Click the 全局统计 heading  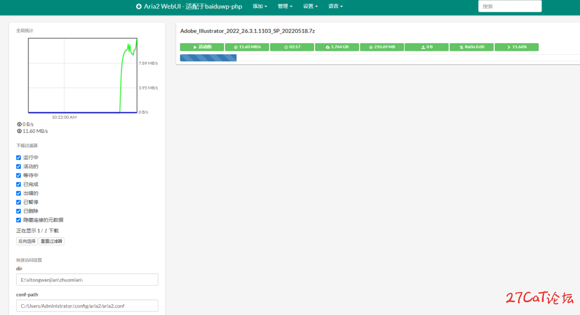click(25, 30)
